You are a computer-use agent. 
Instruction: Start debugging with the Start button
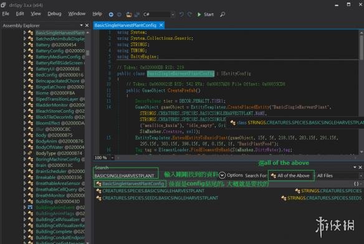coord(205,14)
